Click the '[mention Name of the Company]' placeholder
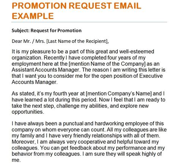This screenshot has height=163, width=180. pos(107,64)
